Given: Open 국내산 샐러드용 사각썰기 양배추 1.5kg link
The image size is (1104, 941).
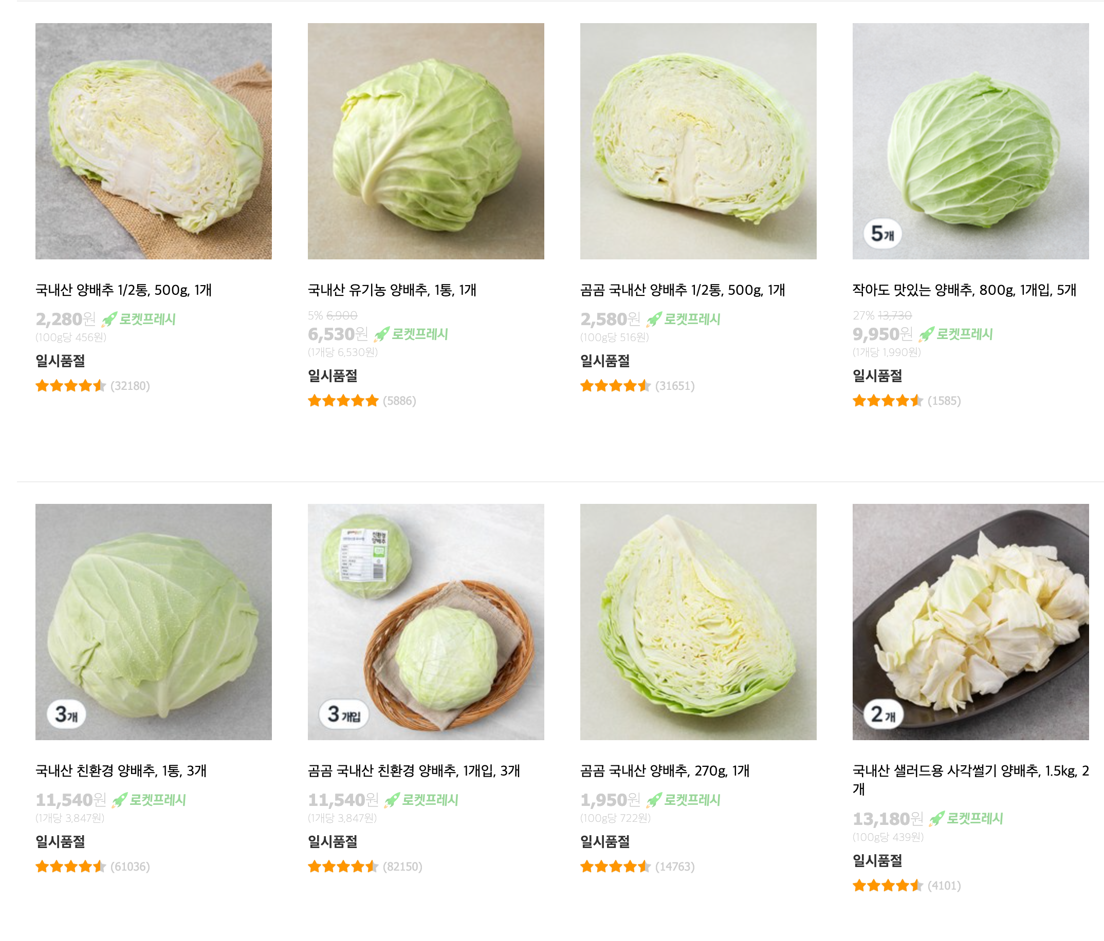Looking at the screenshot, I should (971, 780).
